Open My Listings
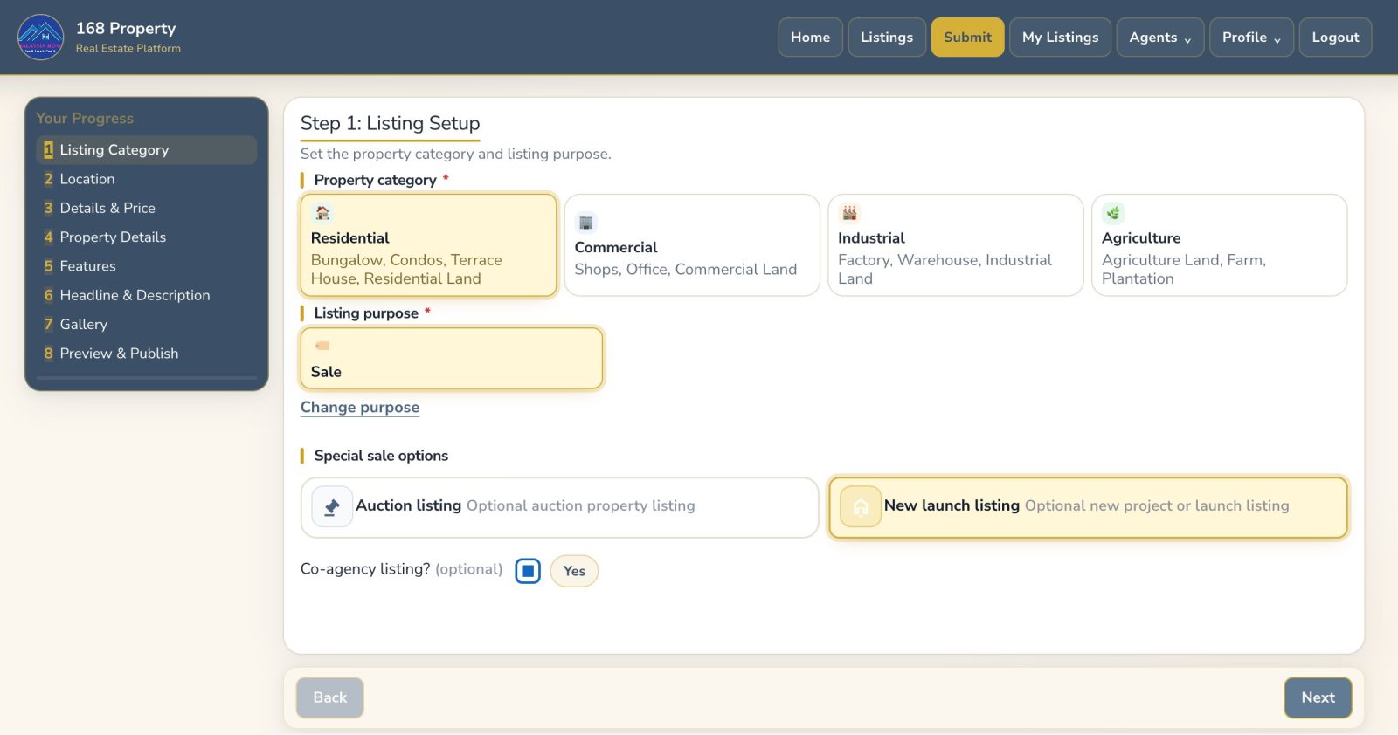The image size is (1398, 735). click(x=1060, y=38)
